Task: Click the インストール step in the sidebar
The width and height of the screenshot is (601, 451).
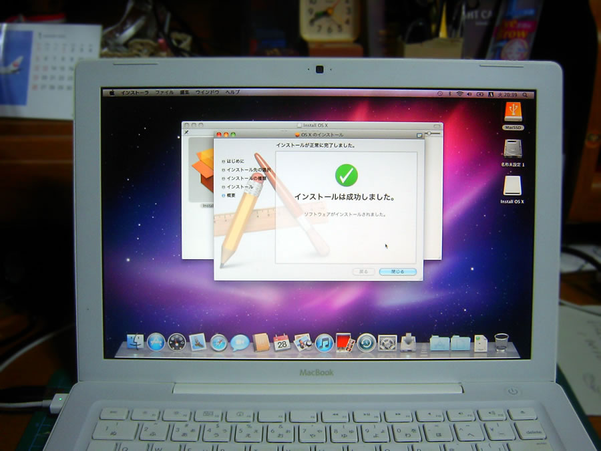Action: 237,187
